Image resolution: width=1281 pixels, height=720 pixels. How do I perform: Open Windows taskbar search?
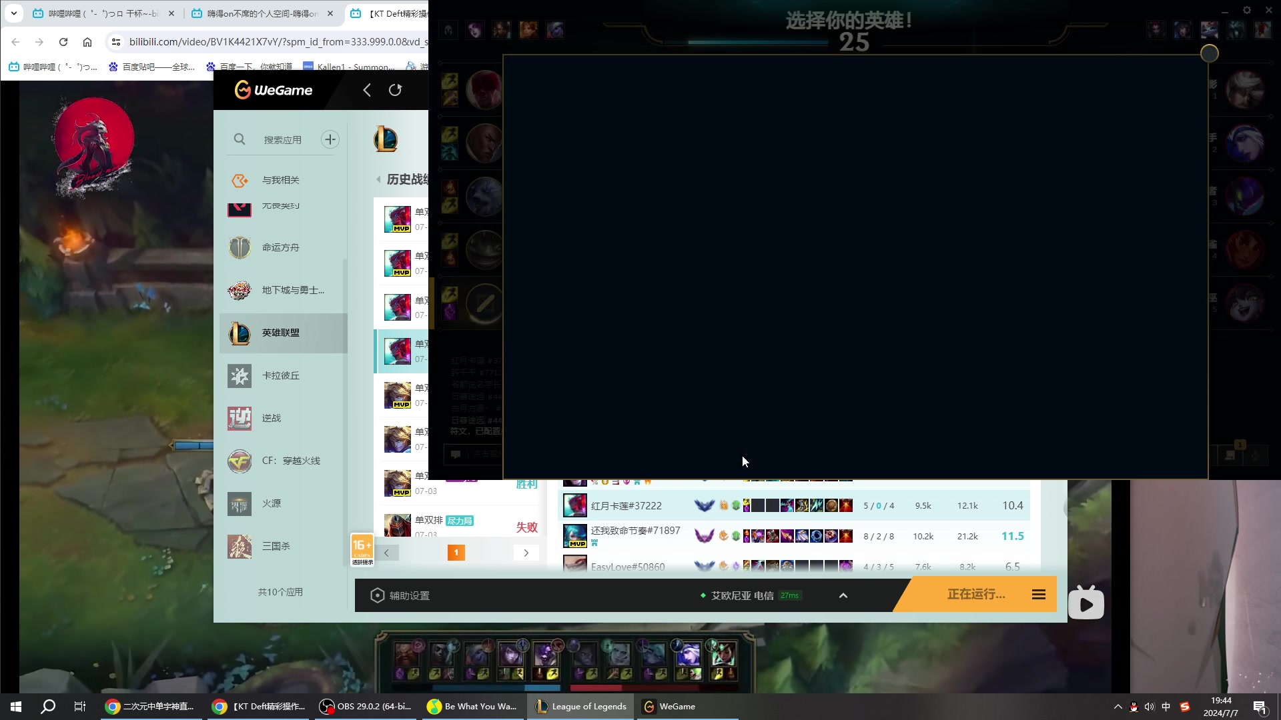48,707
